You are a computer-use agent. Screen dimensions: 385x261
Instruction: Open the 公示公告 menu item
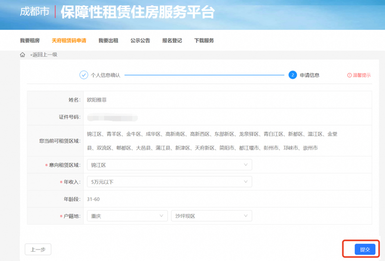140,40
